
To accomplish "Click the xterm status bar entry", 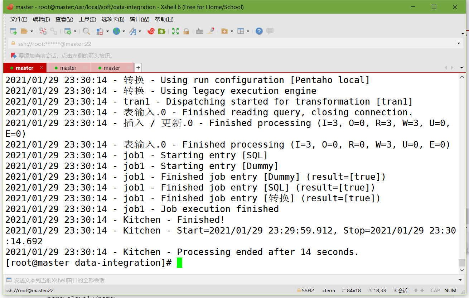I will click(329, 290).
